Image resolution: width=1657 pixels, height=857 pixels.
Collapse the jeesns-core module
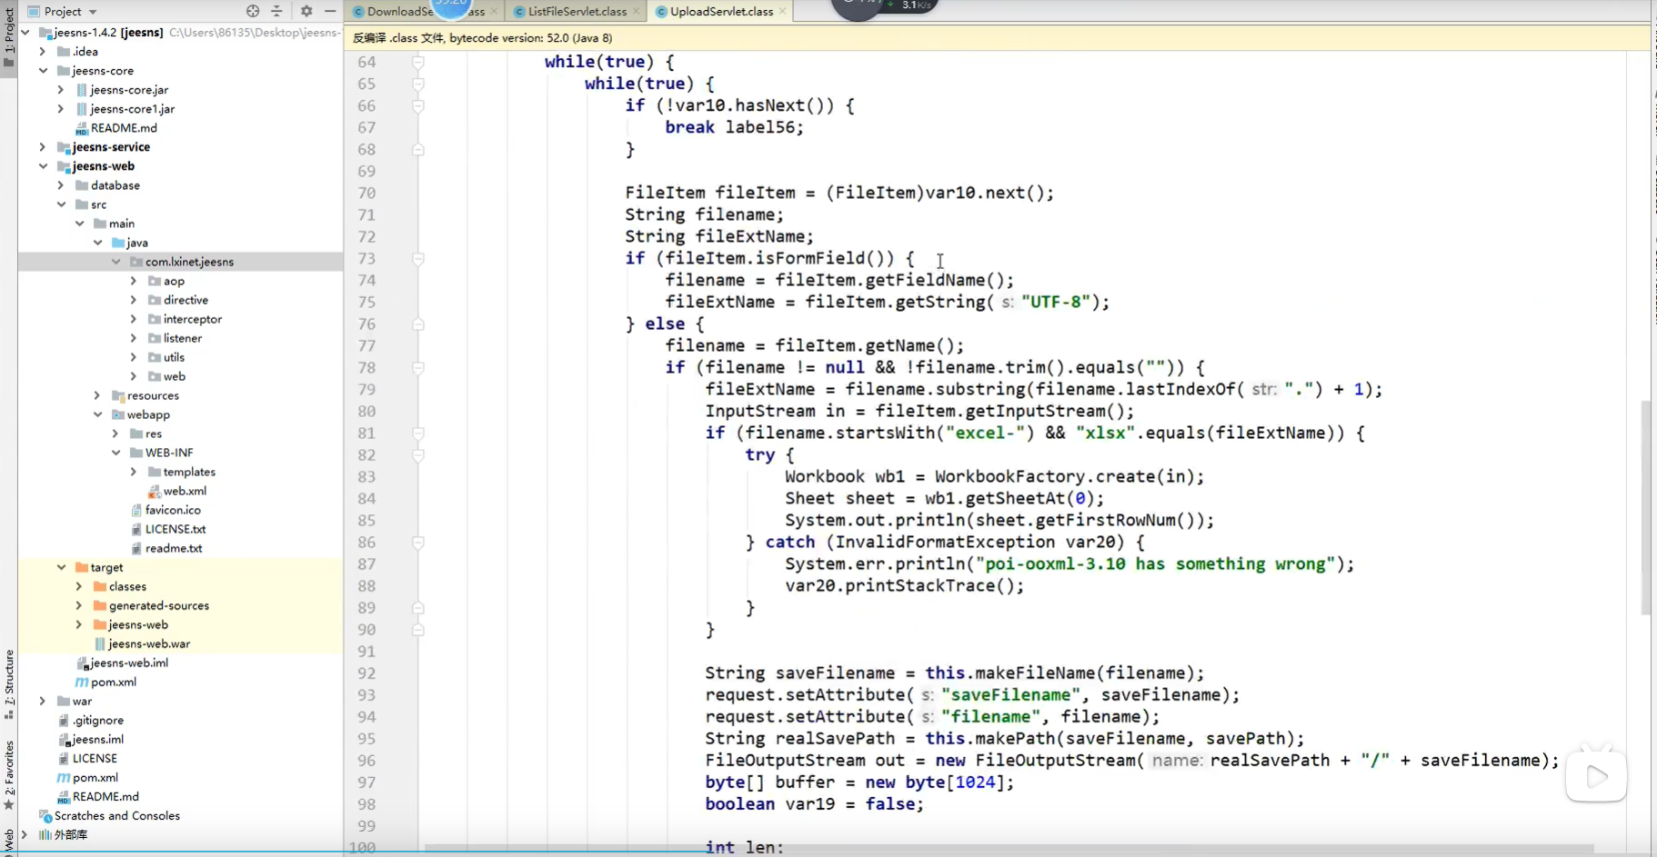click(x=43, y=71)
